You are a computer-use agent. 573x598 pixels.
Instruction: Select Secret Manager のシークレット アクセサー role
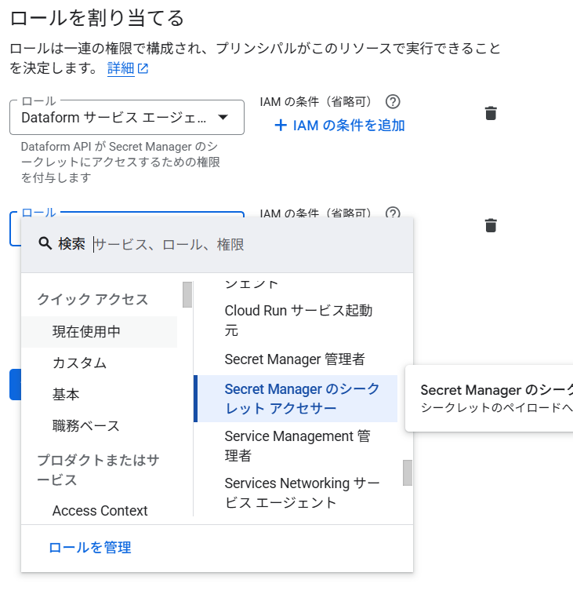click(301, 399)
